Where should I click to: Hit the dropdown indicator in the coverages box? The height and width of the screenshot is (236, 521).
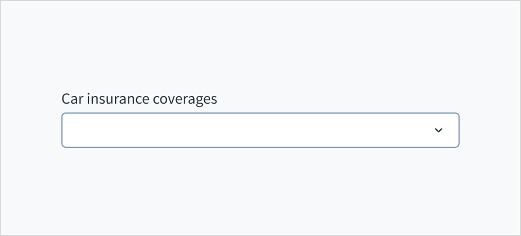coord(439,130)
